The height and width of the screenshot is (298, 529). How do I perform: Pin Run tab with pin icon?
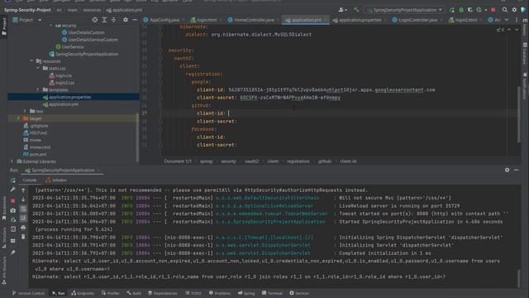pos(13,252)
